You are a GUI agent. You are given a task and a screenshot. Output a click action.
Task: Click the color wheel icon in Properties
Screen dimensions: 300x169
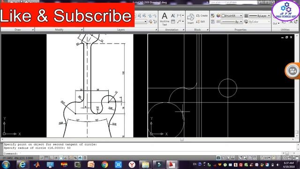tap(218, 15)
